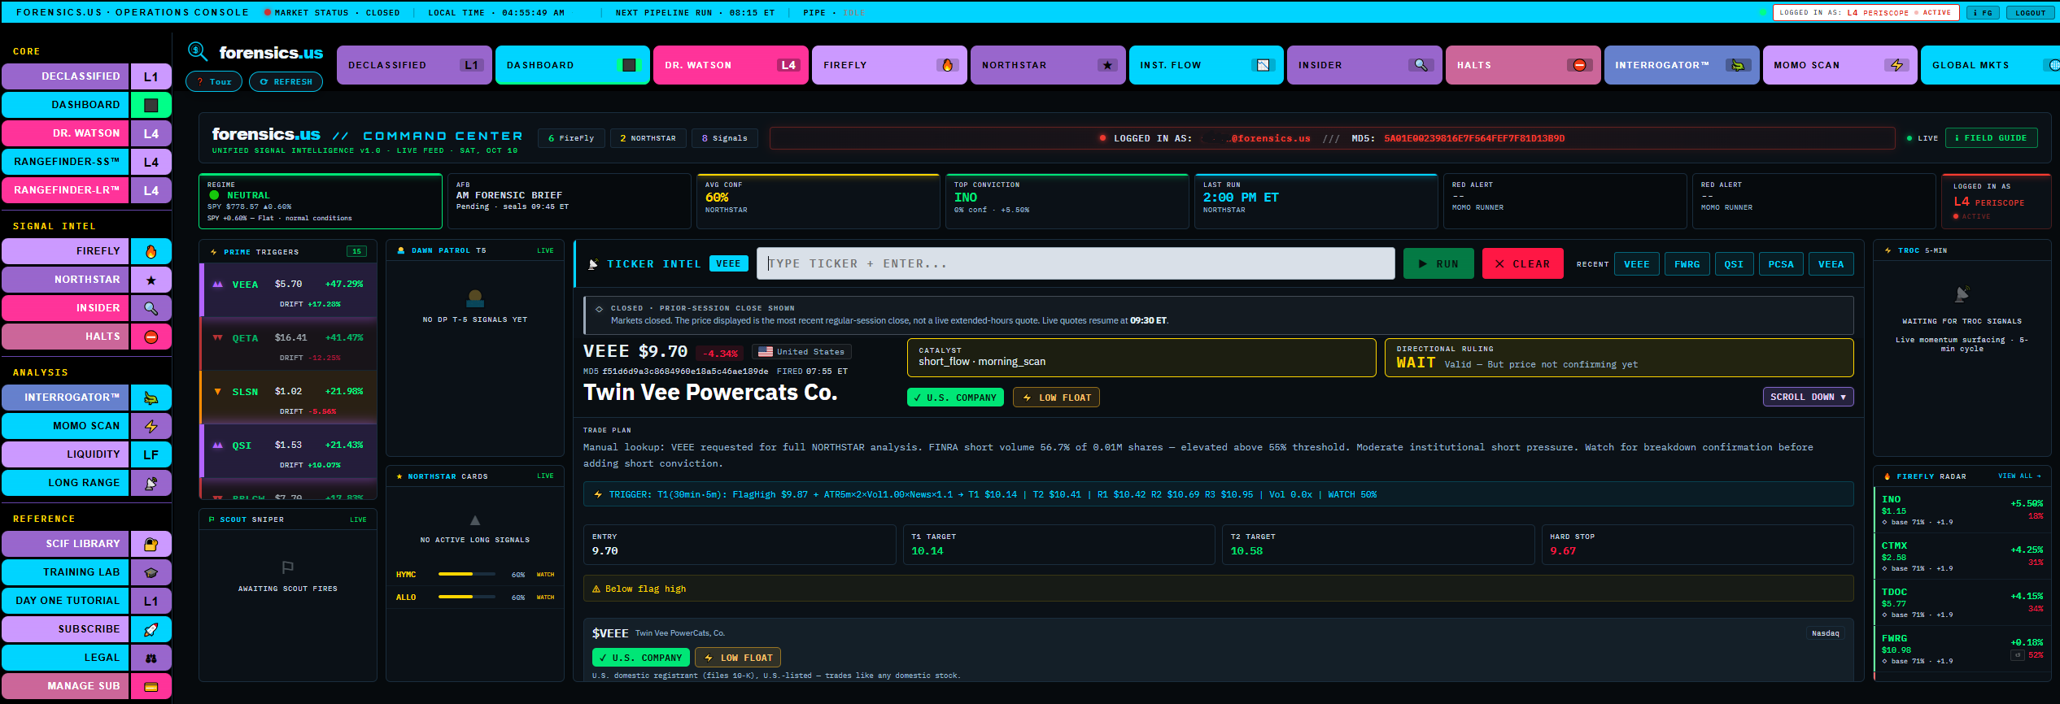The width and height of the screenshot is (2060, 704).
Task: Click CTMX entry in Firefly Radar
Action: [1962, 556]
